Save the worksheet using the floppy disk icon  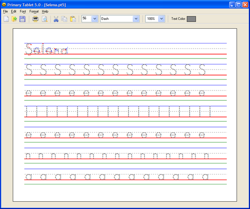[x=22, y=19]
